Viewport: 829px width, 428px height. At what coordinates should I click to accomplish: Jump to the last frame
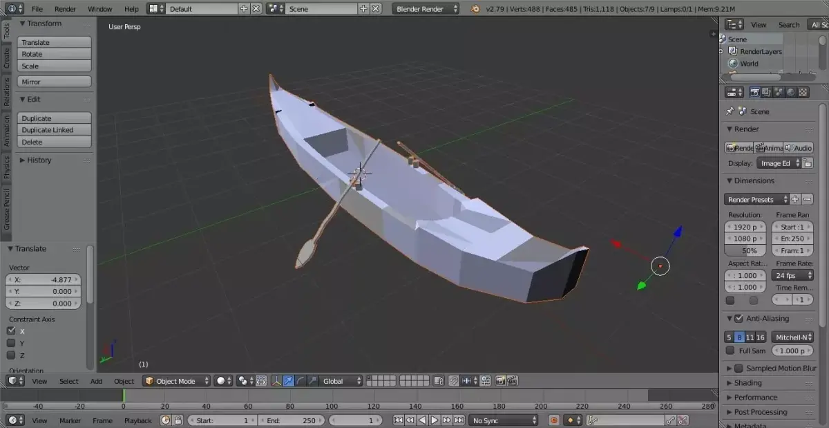pyautogui.click(x=459, y=420)
